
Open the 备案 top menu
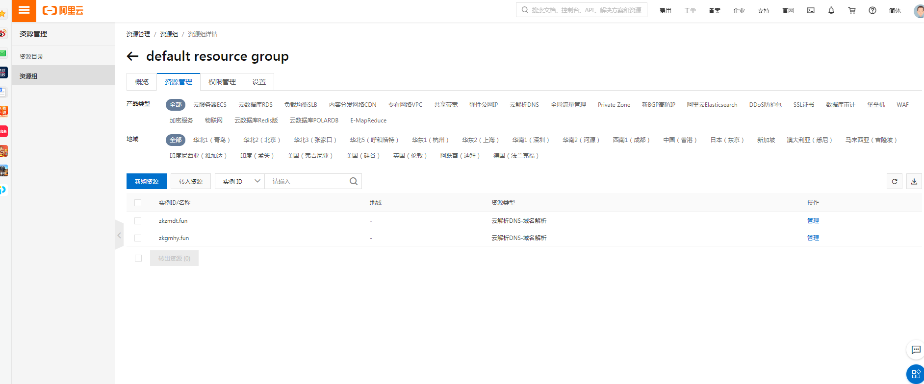715,11
